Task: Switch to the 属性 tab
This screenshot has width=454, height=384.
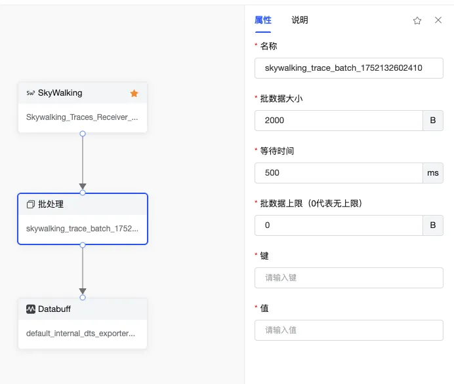Action: click(x=263, y=20)
